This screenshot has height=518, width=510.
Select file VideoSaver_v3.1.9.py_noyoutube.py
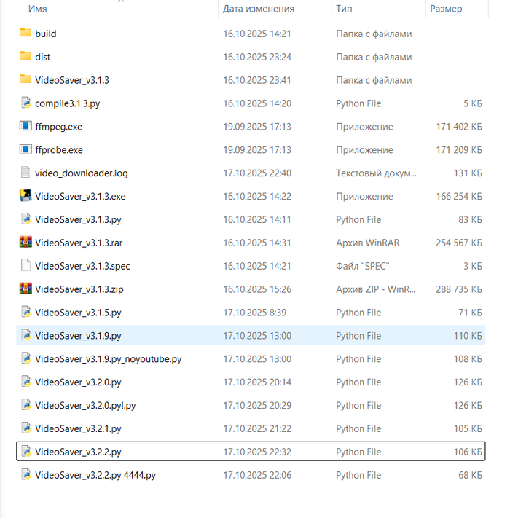point(108,359)
